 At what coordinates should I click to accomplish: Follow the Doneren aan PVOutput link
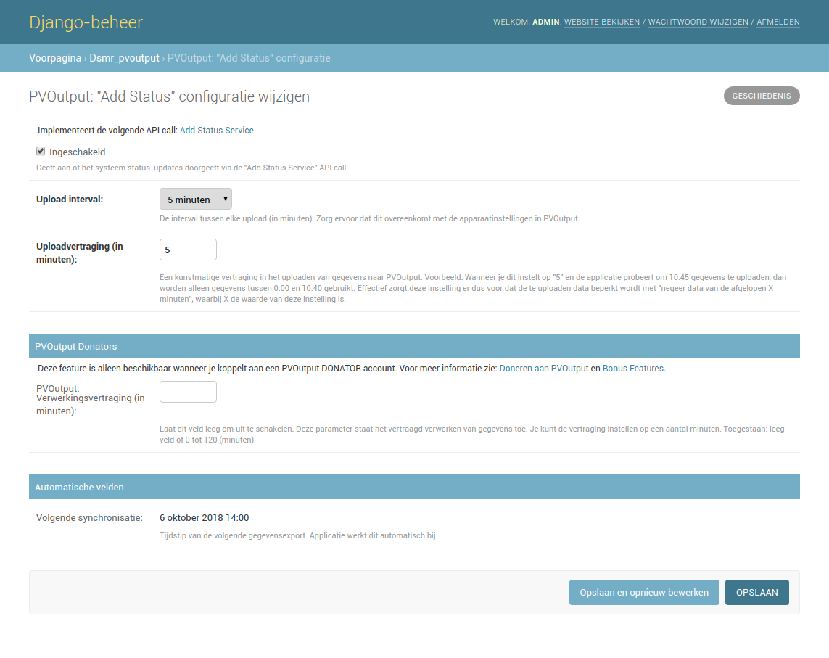(543, 368)
